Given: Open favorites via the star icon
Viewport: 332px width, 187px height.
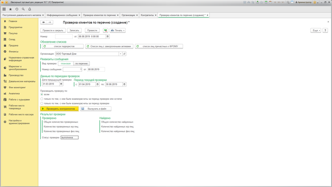Looking at the screenshot, I should (x=10, y=9).
